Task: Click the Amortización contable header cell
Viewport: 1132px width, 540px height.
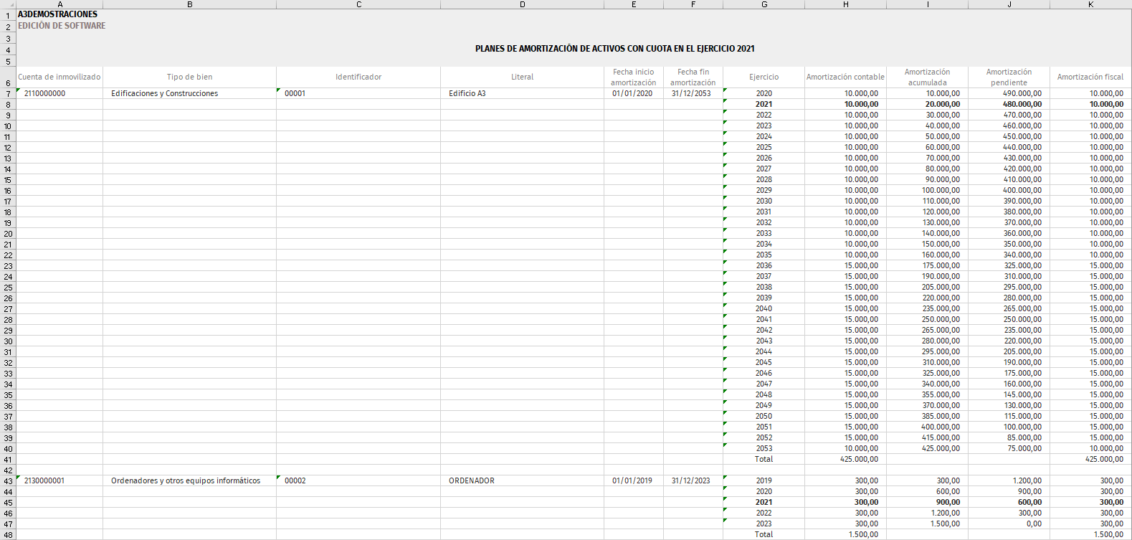Action: click(x=845, y=77)
